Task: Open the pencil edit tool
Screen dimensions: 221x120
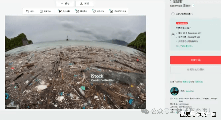Action: coord(111,11)
